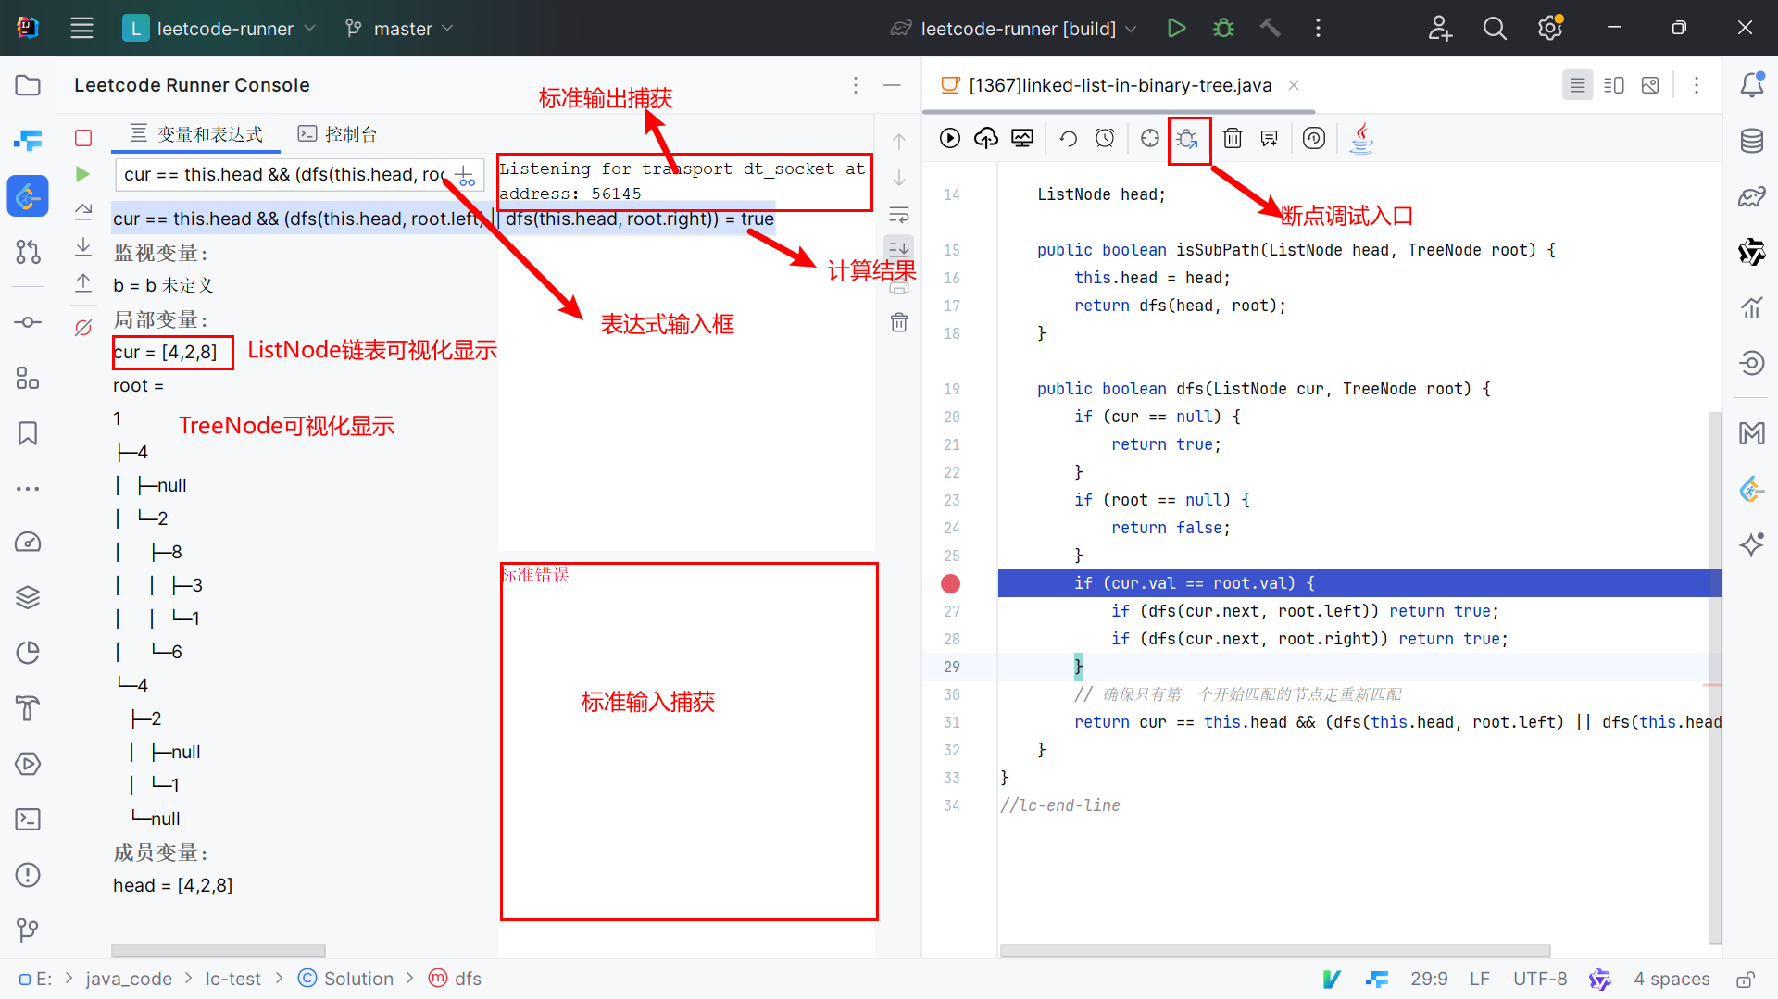
Task: Switch to the 控制台 tab
Action: click(x=338, y=134)
